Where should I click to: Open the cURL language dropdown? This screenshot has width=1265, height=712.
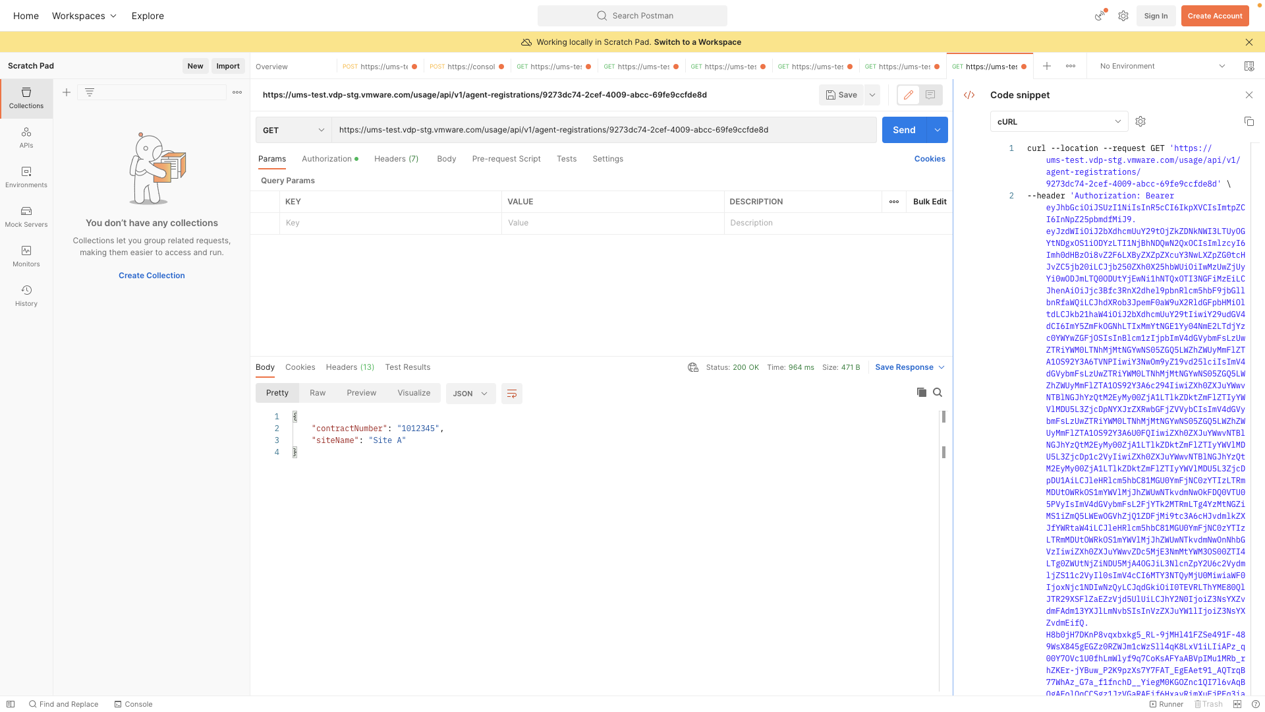point(1059,121)
